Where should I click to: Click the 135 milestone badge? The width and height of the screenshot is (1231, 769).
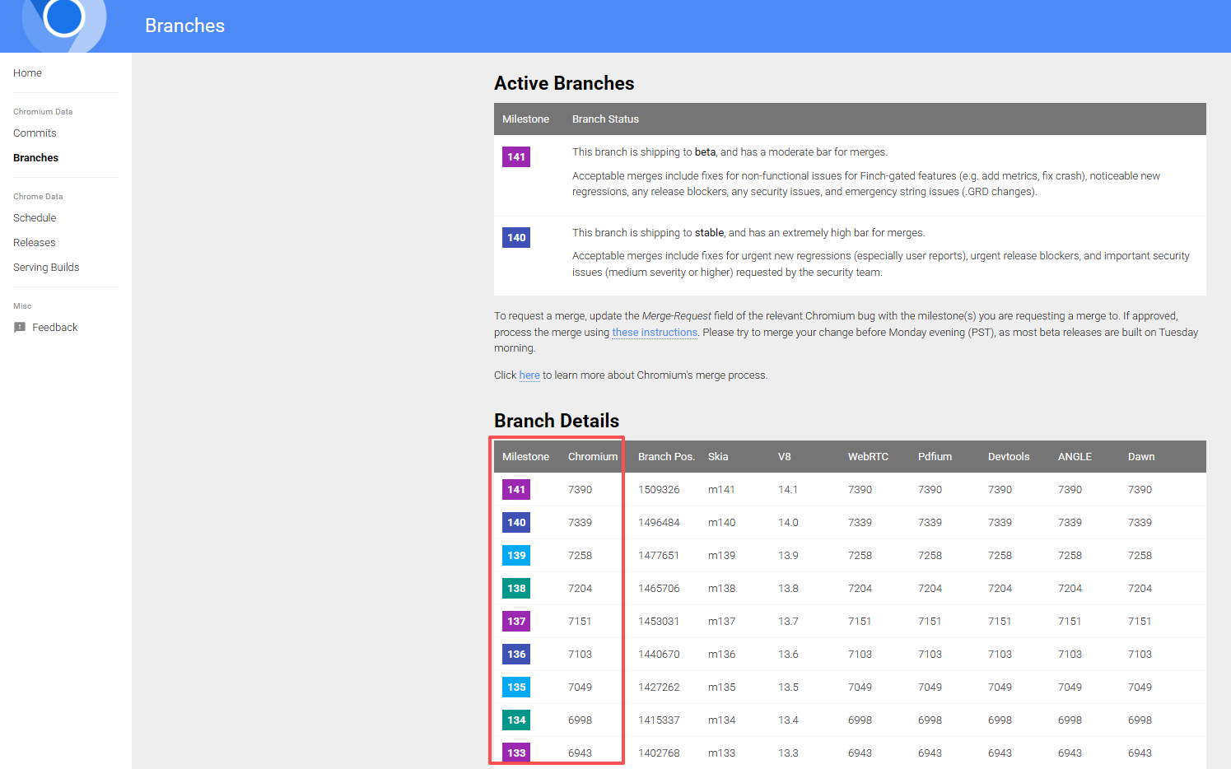tap(516, 687)
